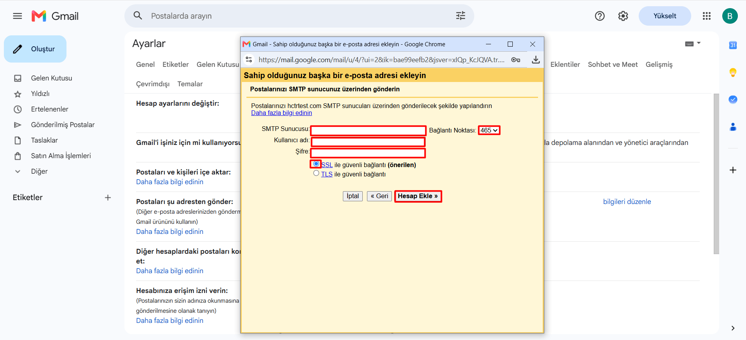Open the bilgileri düzenle link
746x340 pixels.
pos(627,202)
